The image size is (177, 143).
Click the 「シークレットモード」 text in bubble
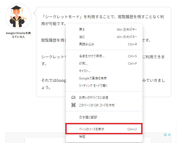coord(62,17)
